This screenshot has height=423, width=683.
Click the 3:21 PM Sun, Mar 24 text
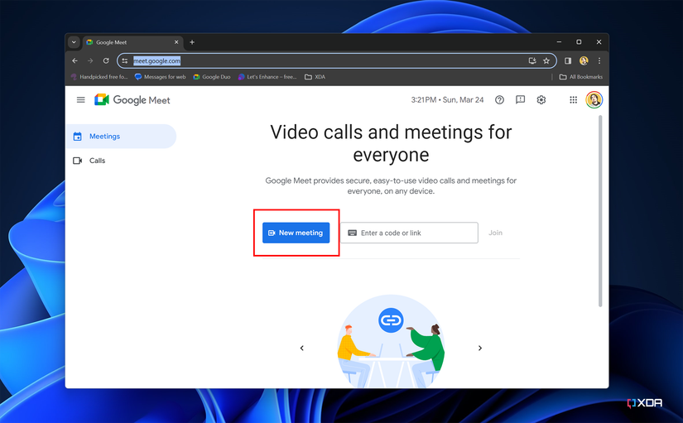point(447,100)
